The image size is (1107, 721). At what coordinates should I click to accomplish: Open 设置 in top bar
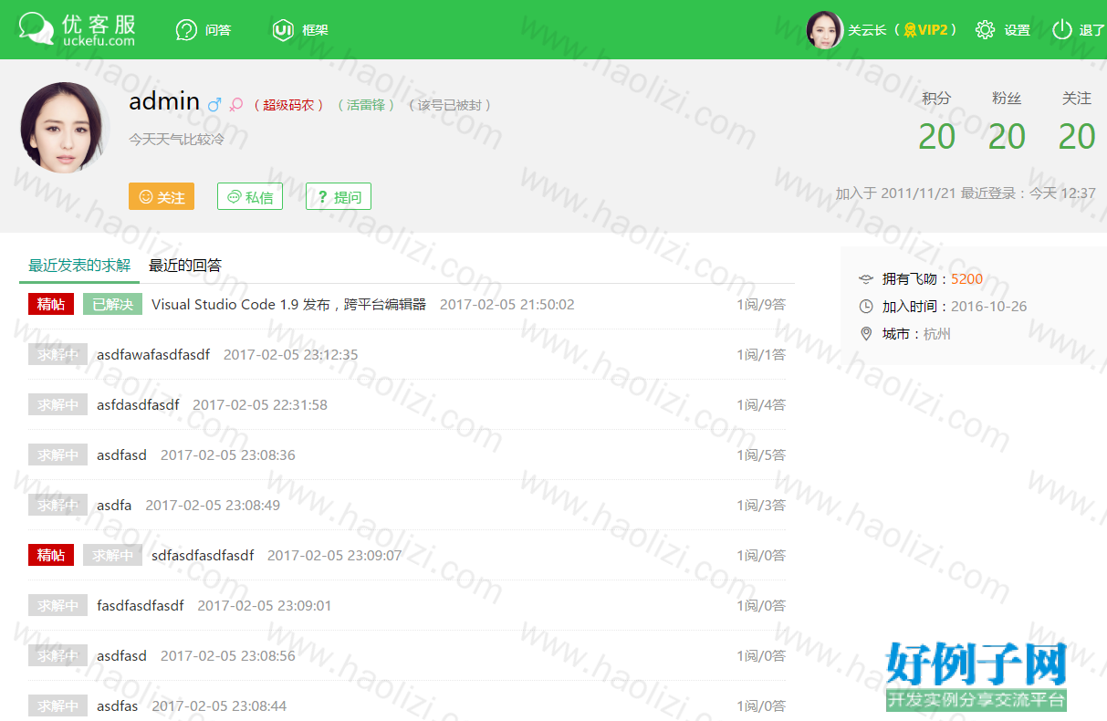(x=1018, y=30)
